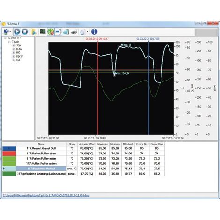220x220 pixels.
Task: Click the blue cursor timestamp label
Action: [x=148, y=39]
